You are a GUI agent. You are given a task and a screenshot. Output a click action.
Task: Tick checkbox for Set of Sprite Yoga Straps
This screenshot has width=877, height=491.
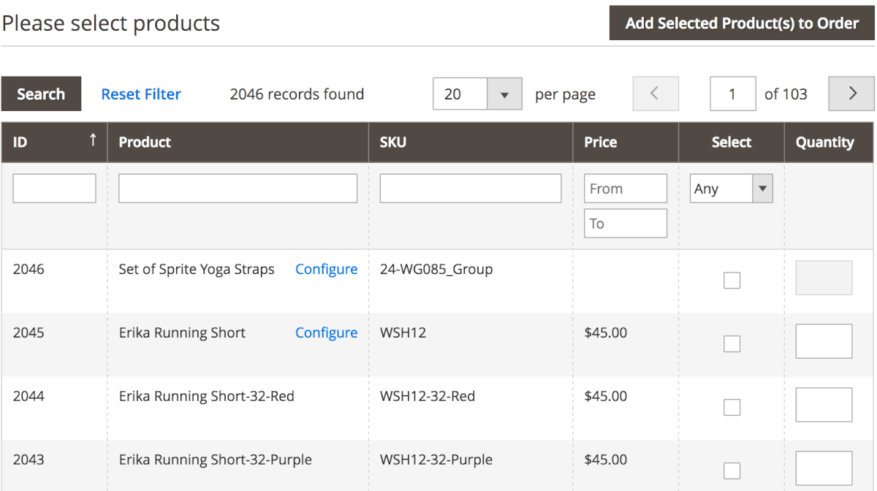pyautogui.click(x=732, y=280)
